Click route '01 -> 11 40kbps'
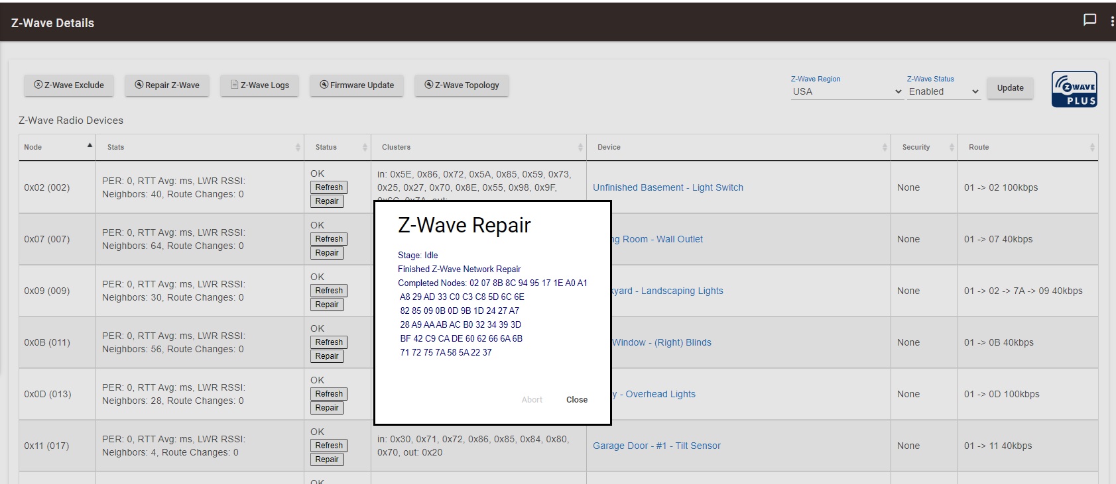Screen dimensions: 1116x484 tap(998, 446)
